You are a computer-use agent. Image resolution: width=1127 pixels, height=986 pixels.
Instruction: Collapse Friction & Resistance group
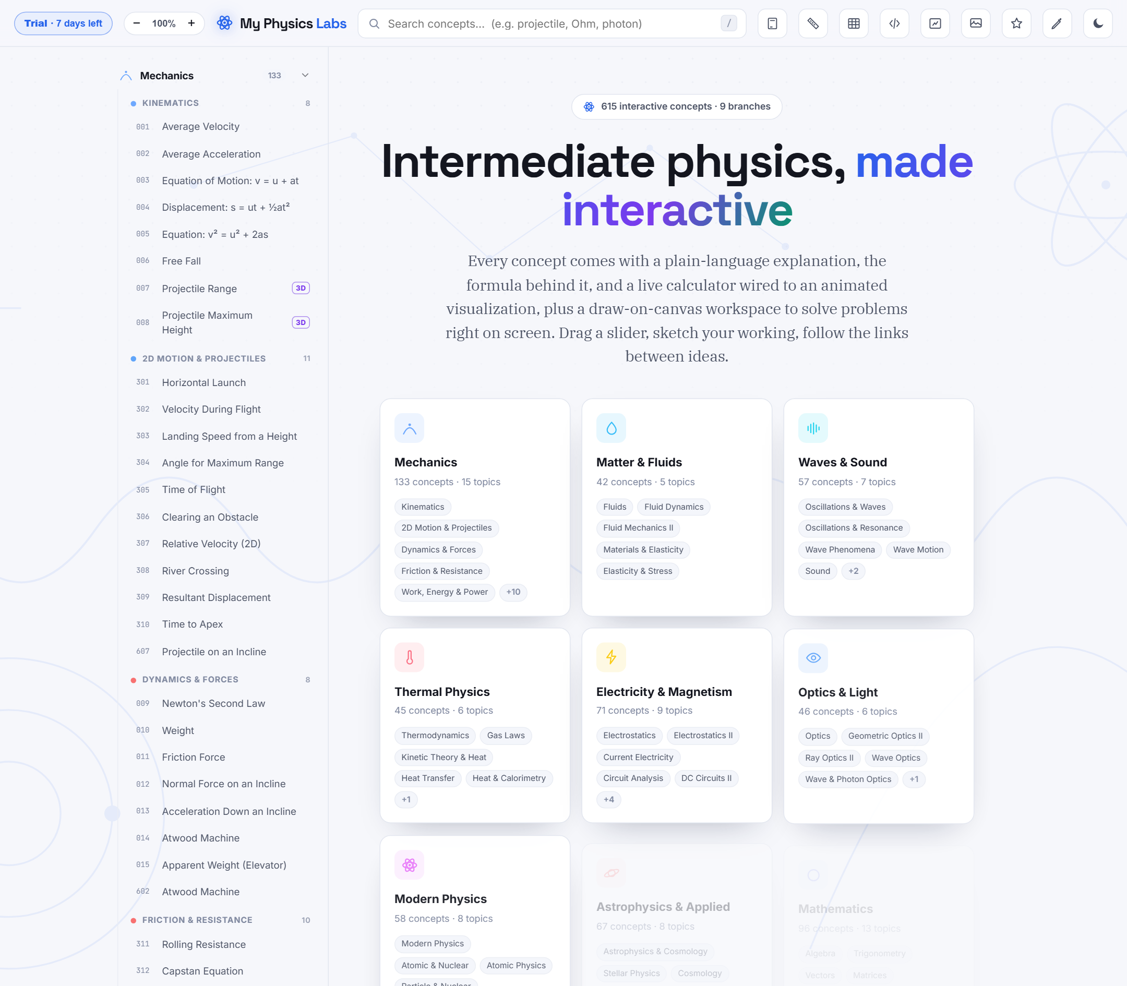tap(220, 920)
